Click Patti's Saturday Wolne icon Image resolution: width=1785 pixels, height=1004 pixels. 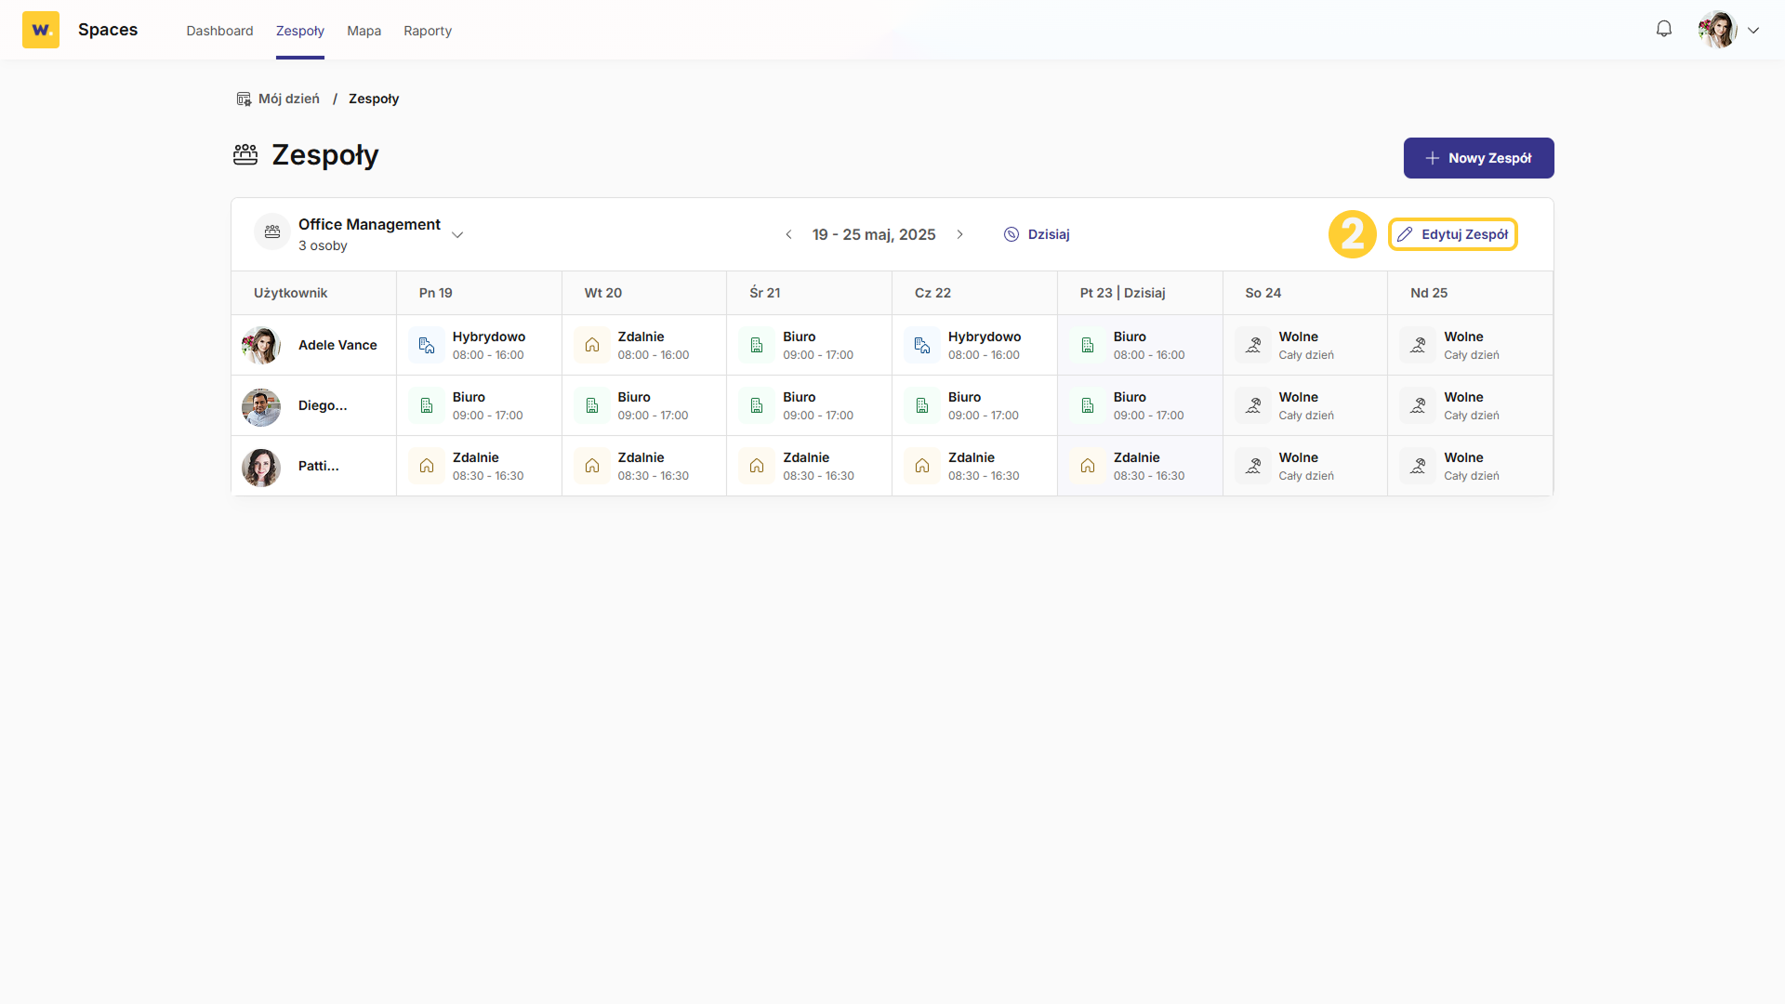[1253, 466]
